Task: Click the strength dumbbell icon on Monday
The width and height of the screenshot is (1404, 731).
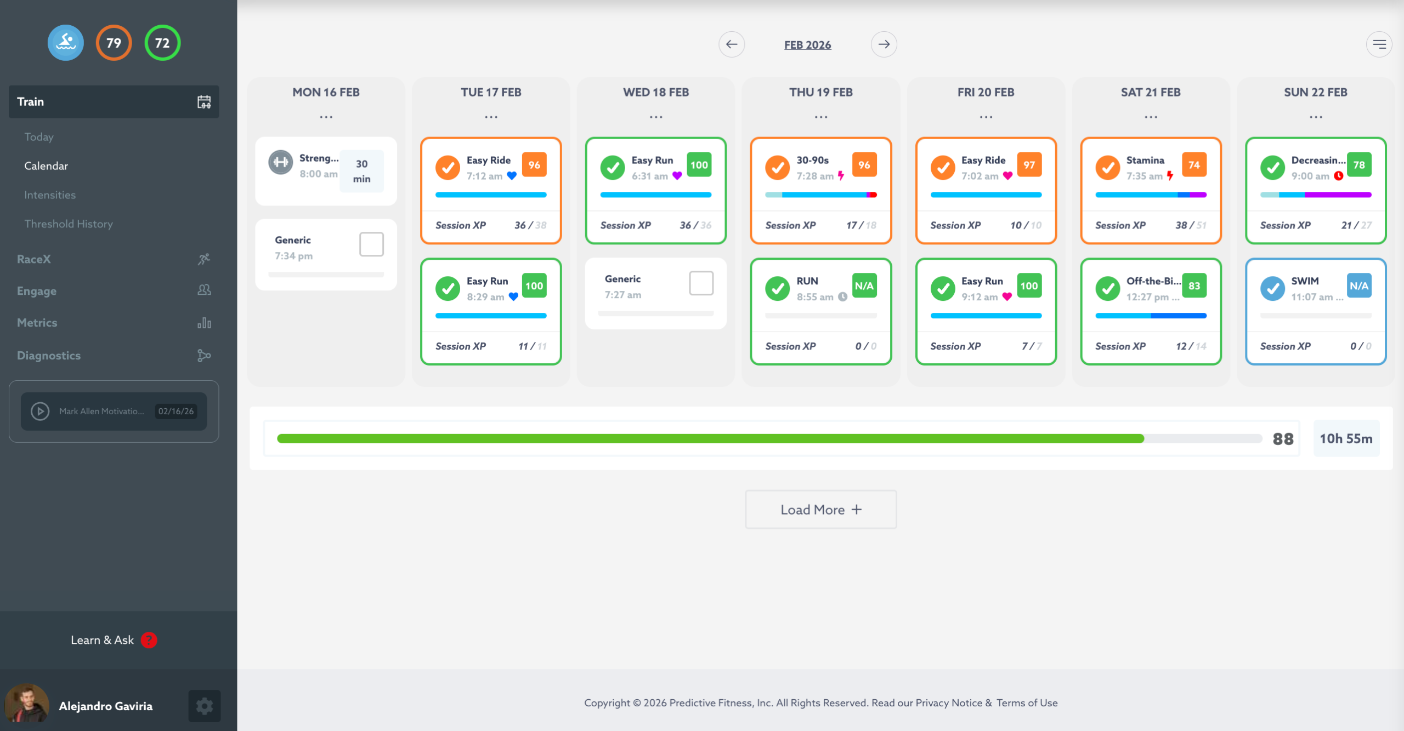Action: [280, 162]
